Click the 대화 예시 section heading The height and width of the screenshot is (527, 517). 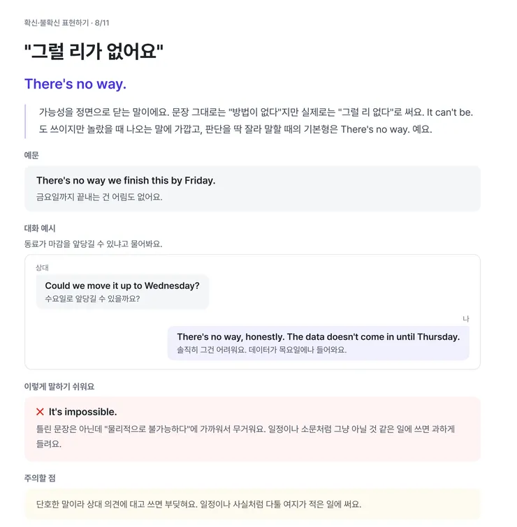point(40,228)
